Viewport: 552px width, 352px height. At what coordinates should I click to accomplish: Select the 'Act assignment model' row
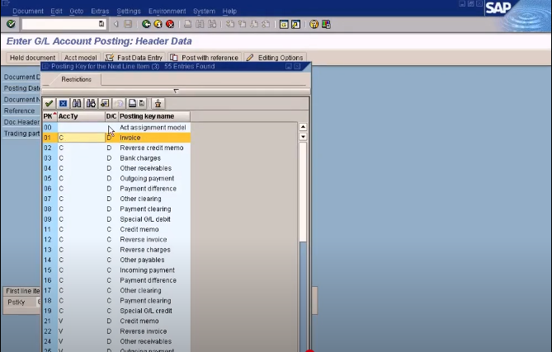pyautogui.click(x=116, y=127)
